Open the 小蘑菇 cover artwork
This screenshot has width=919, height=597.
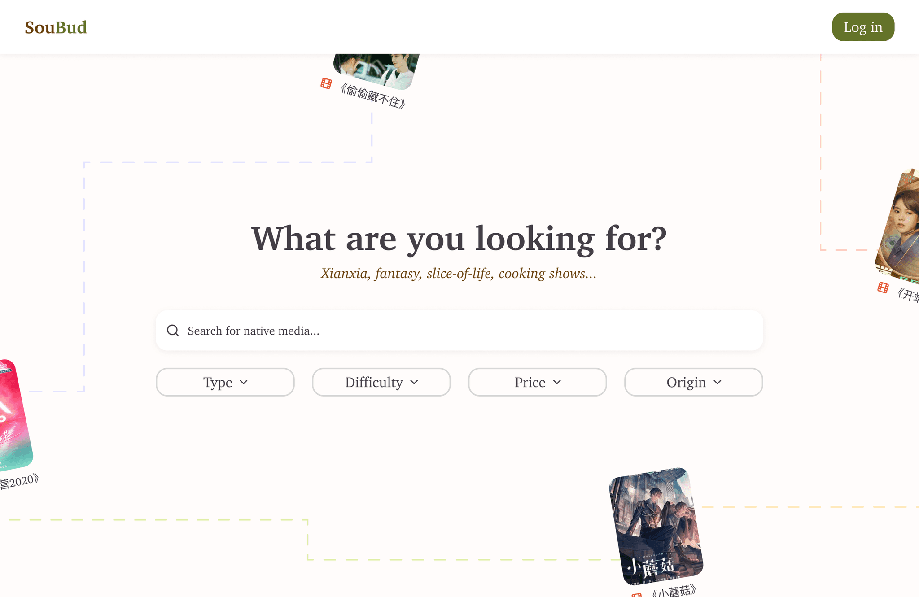[656, 526]
